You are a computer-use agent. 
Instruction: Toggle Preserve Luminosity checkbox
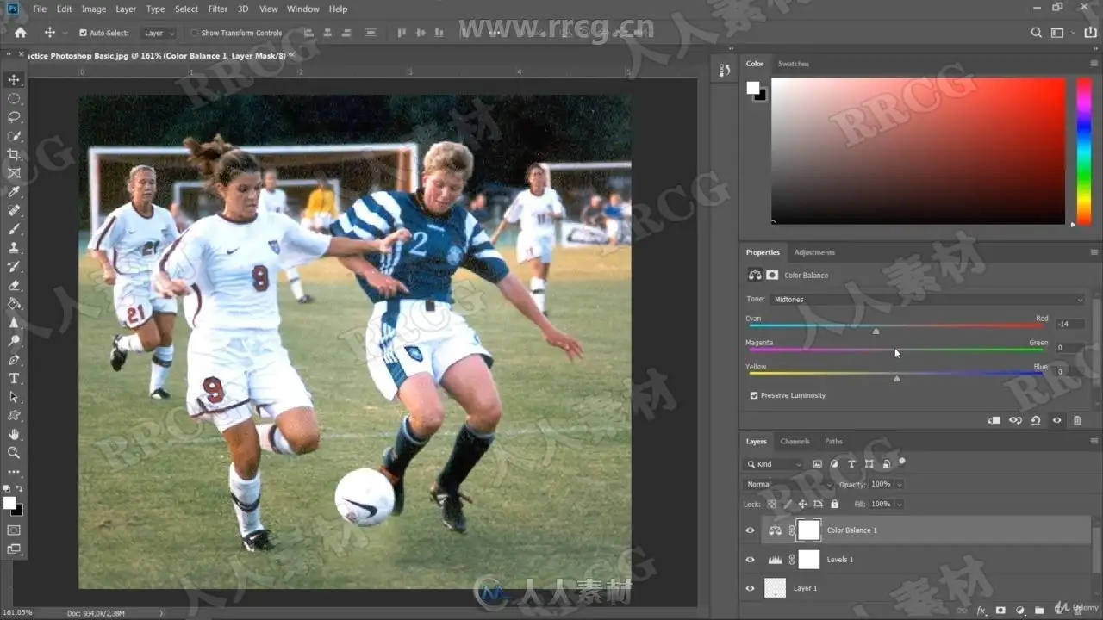pyautogui.click(x=754, y=395)
